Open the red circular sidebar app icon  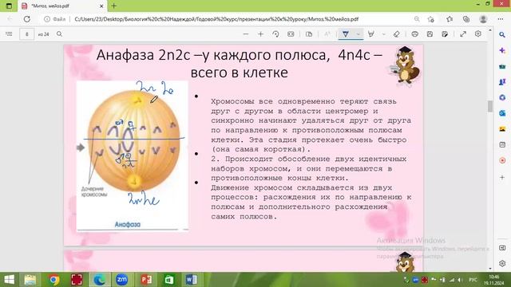pyautogui.click(x=502, y=160)
